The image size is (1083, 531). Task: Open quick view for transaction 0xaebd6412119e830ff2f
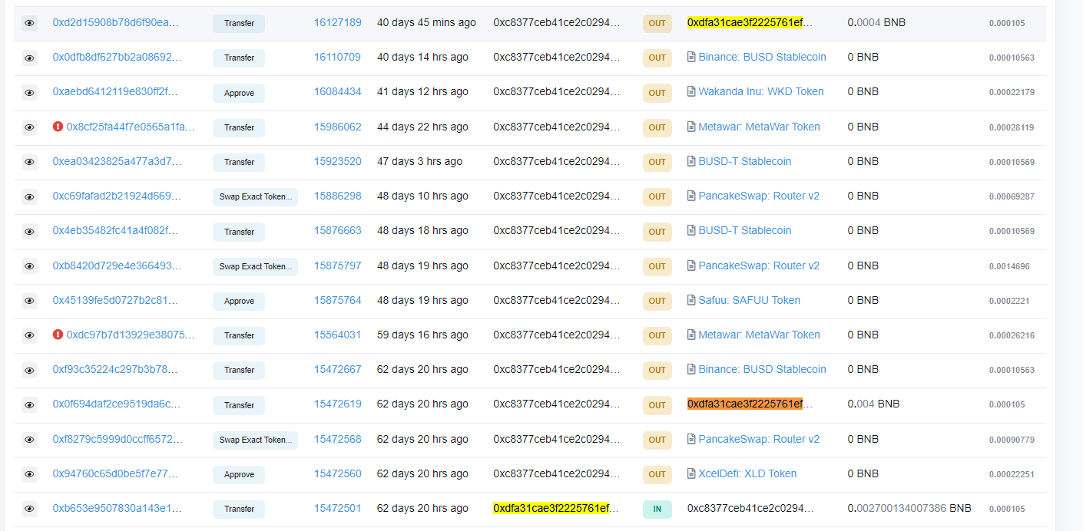[29, 93]
